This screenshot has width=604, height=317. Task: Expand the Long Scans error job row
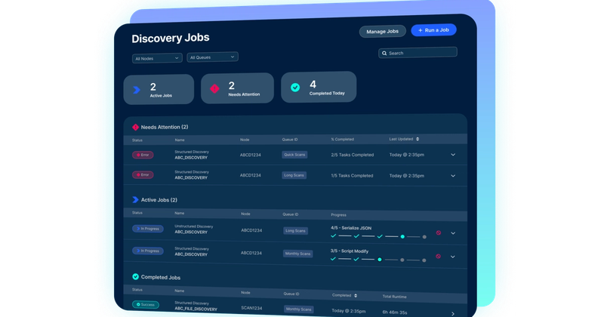coord(453,176)
